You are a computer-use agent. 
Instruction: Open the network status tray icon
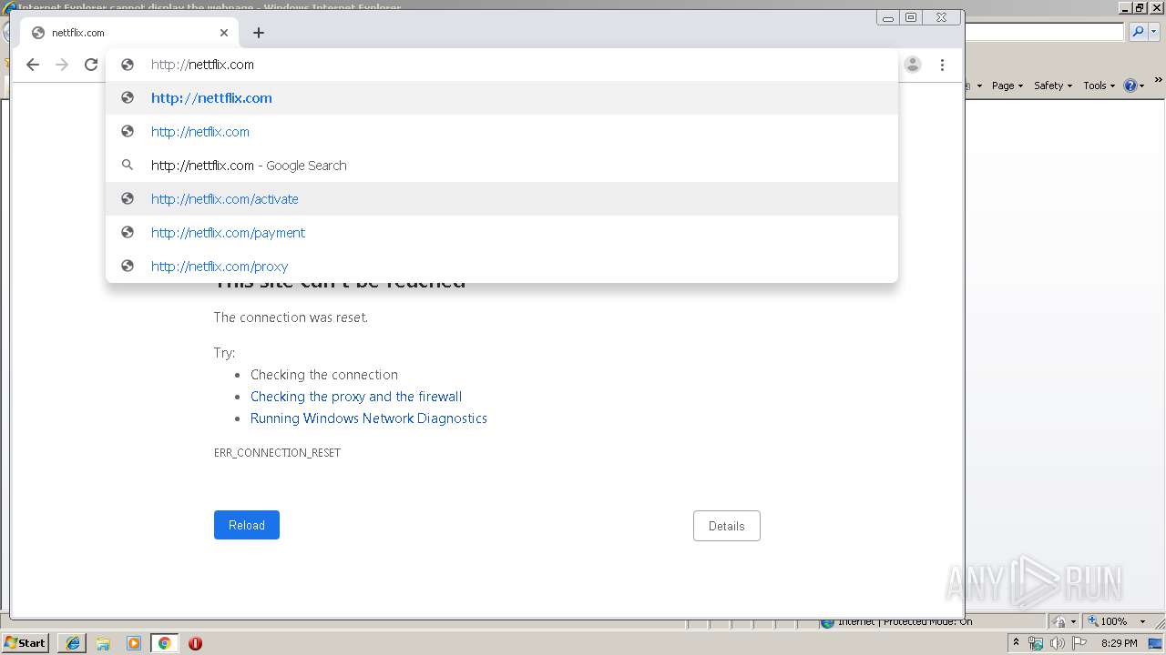tap(1036, 643)
